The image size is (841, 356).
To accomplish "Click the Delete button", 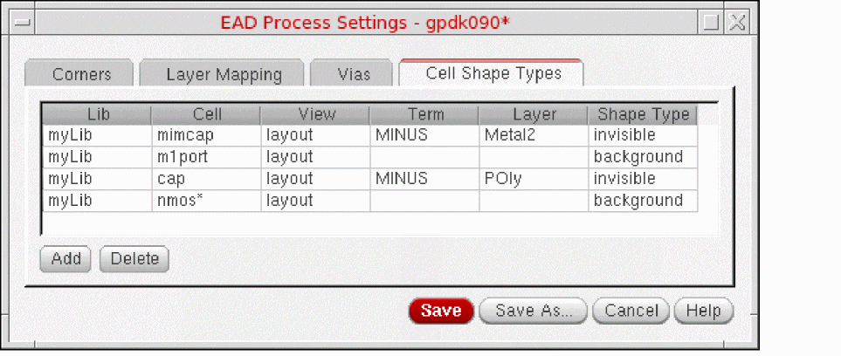I will click(x=134, y=258).
